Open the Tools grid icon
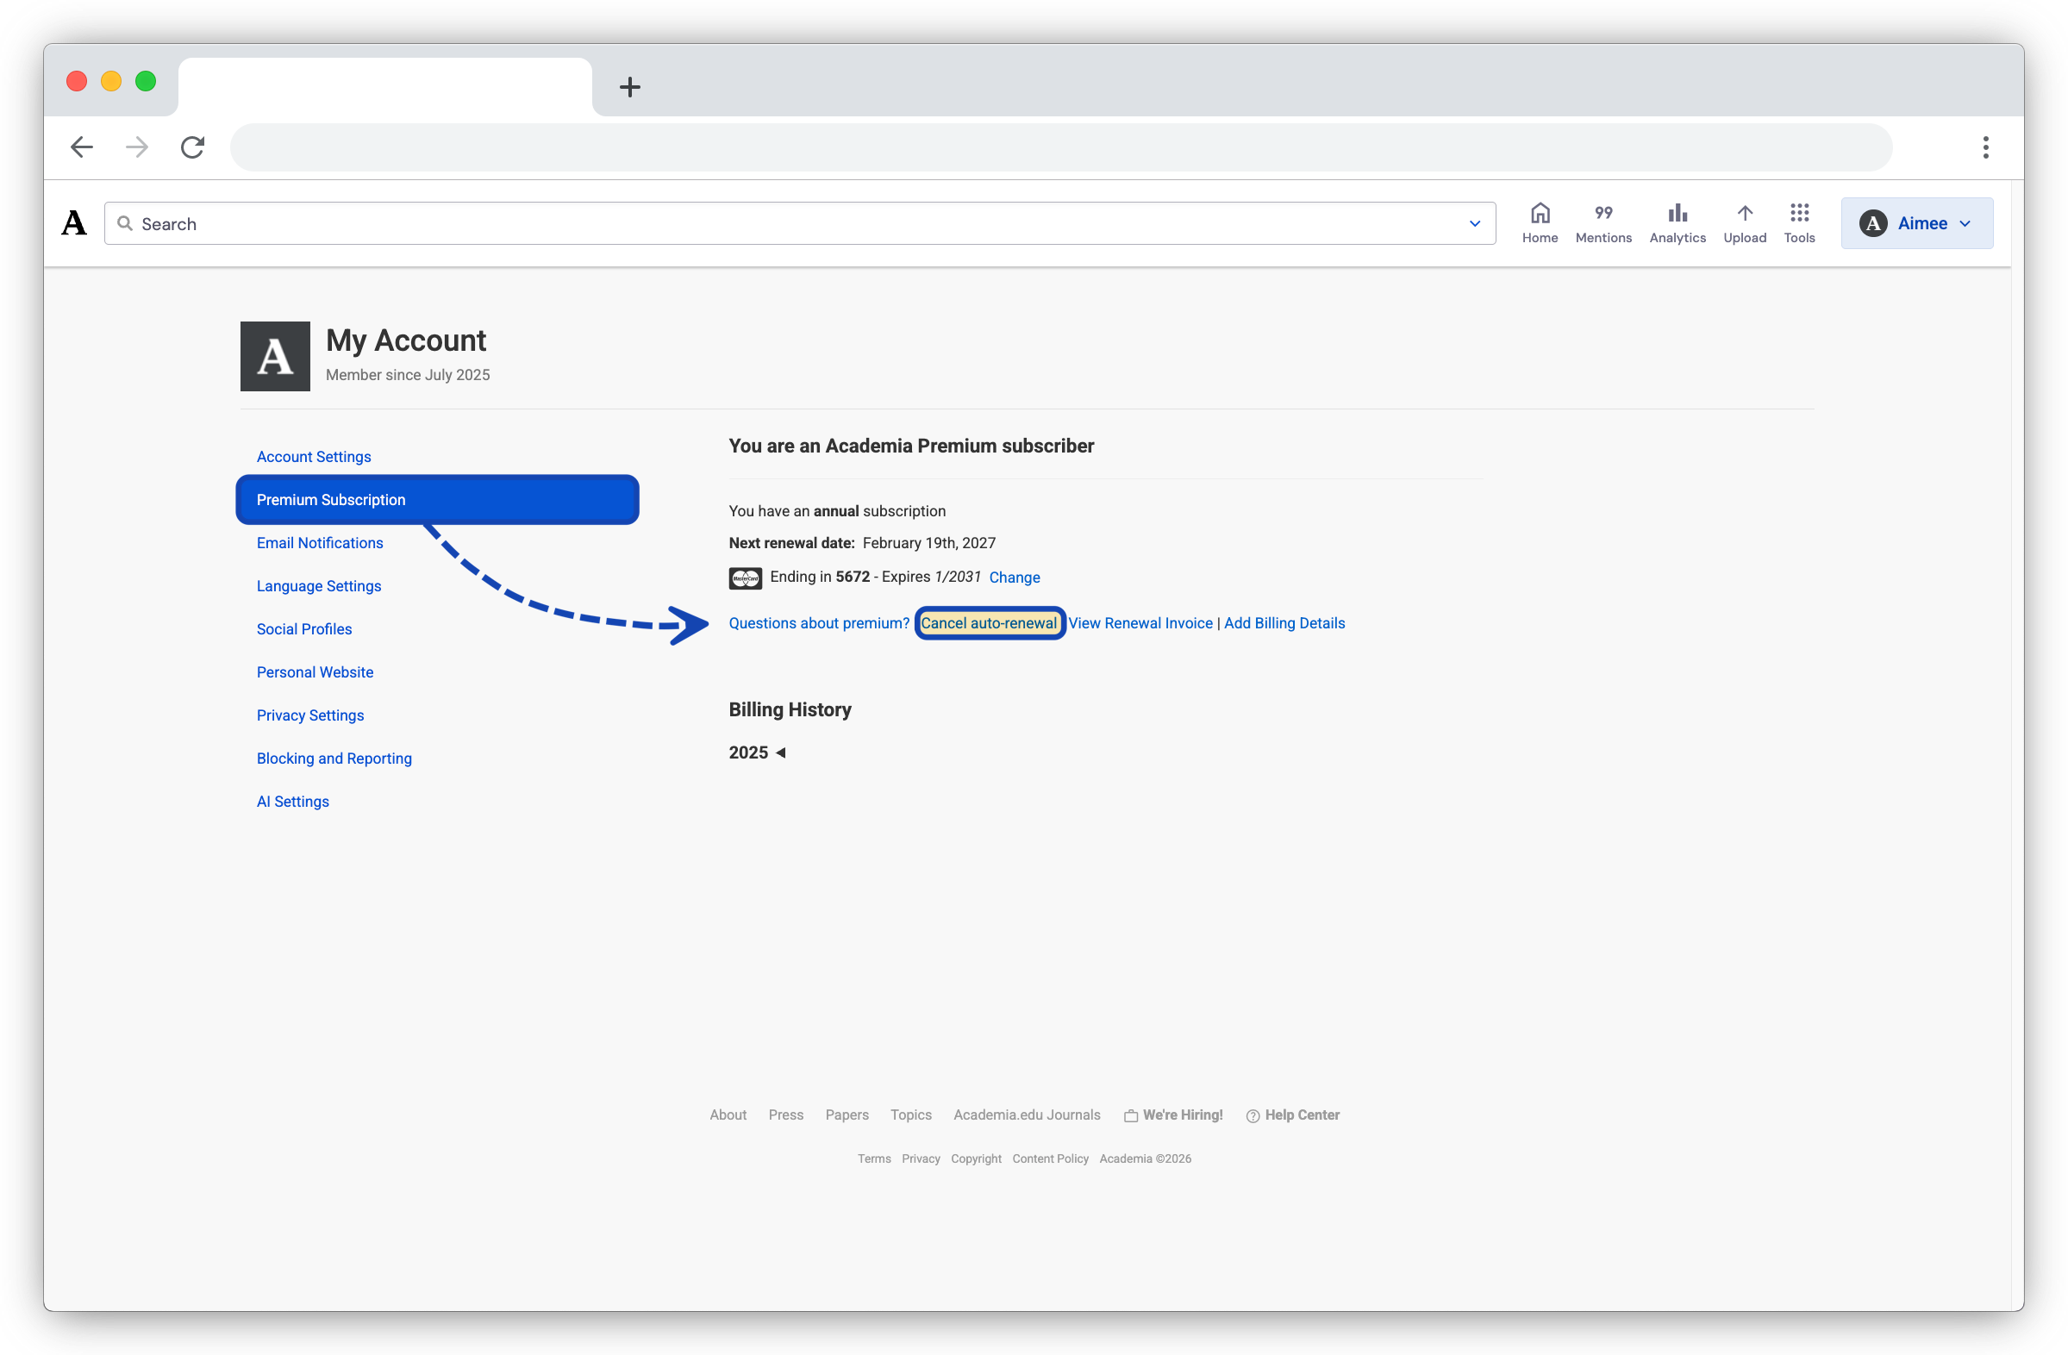The width and height of the screenshot is (2068, 1355). point(1799,213)
